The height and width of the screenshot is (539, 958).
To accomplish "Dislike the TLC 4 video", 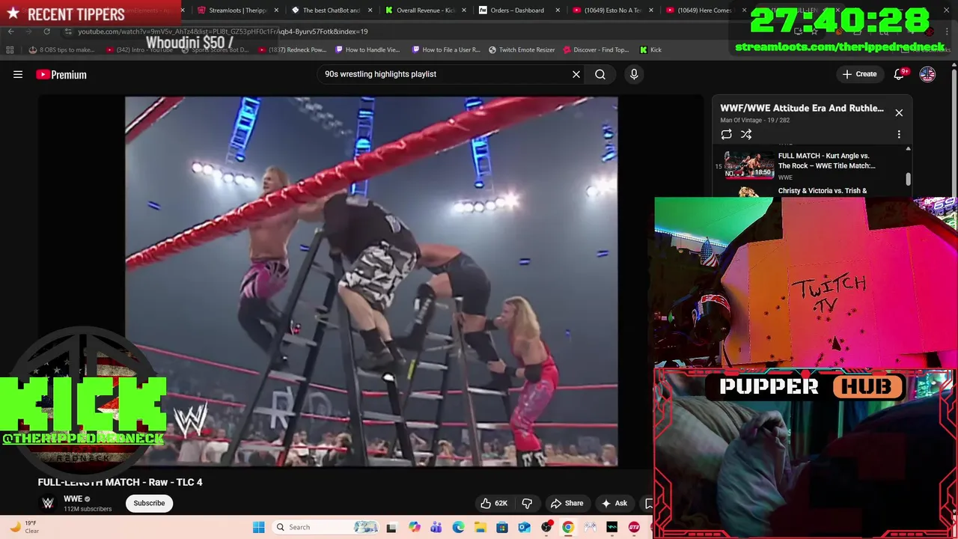I will click(527, 503).
